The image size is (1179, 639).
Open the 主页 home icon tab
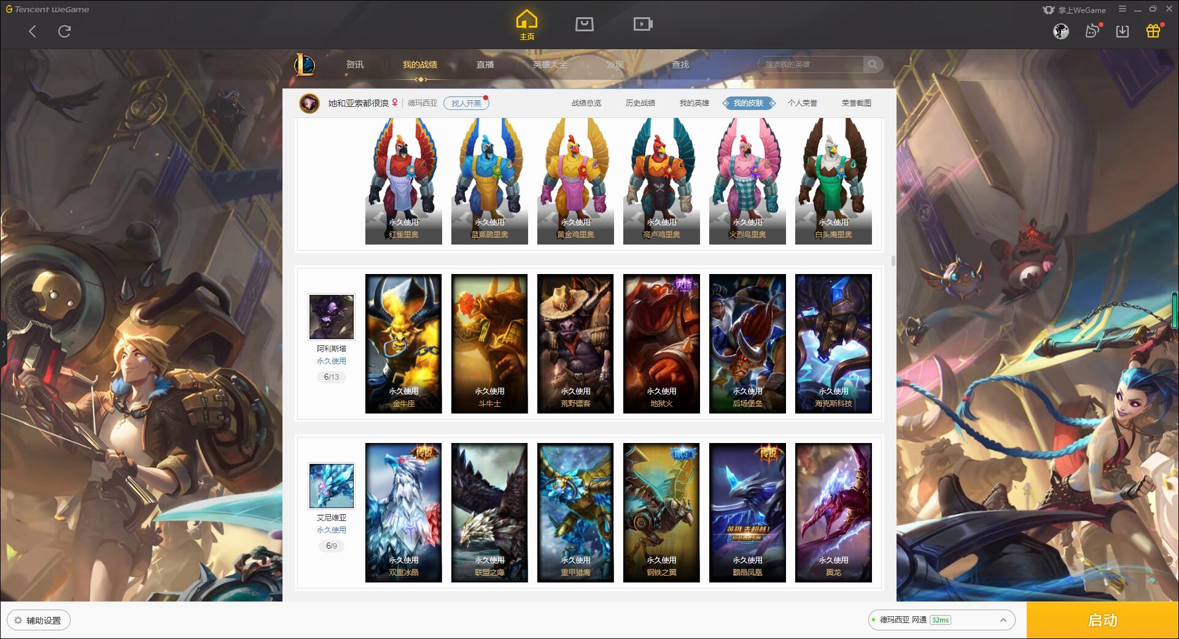click(526, 25)
